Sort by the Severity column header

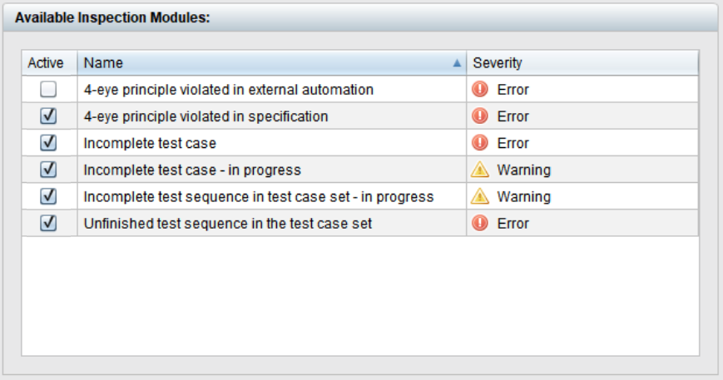coord(583,62)
